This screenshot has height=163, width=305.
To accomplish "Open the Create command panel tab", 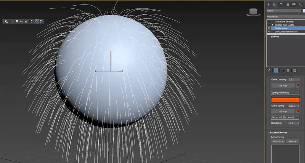I will tap(268, 4).
